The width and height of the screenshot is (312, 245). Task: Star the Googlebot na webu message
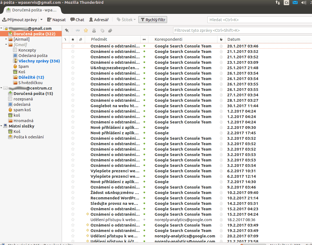(73, 106)
